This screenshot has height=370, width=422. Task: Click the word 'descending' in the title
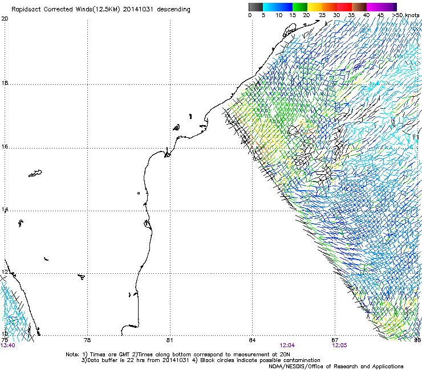173,10
